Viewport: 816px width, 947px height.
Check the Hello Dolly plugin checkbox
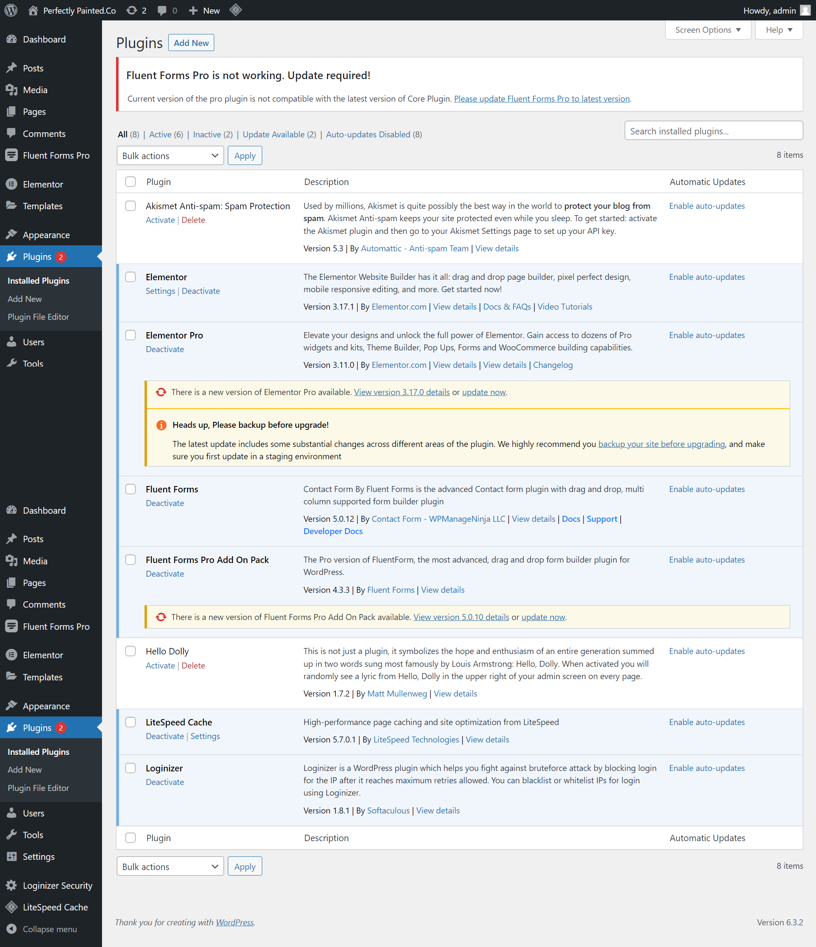130,651
